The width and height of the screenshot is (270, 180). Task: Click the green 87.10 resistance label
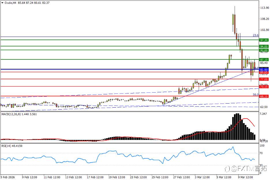[264, 60]
